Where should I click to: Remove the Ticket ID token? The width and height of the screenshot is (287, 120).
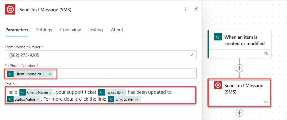pos(123,93)
